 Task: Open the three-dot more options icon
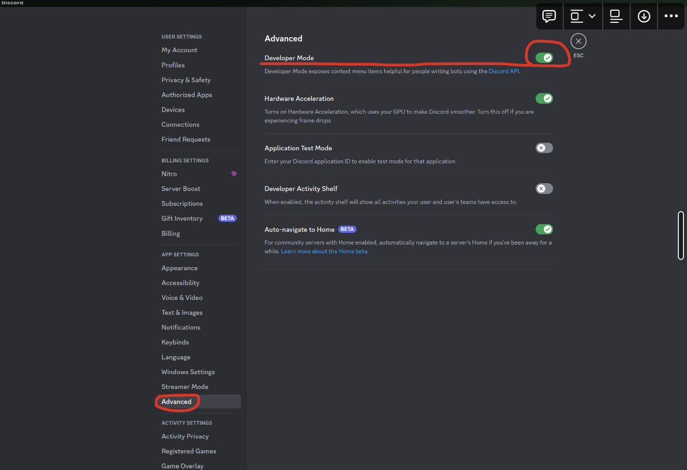coord(671,16)
